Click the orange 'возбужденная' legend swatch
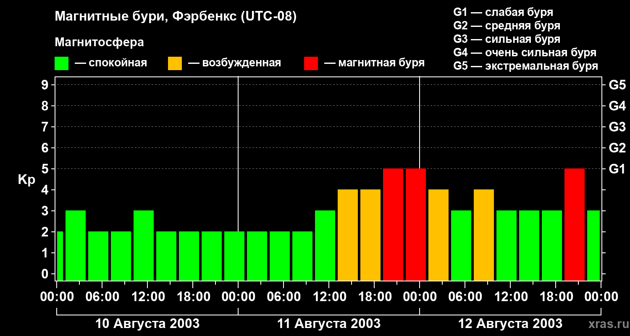 (175, 63)
